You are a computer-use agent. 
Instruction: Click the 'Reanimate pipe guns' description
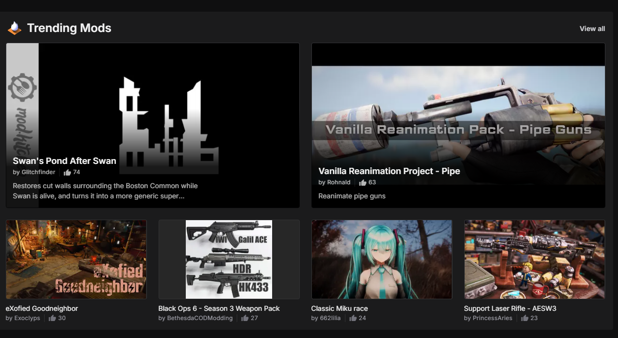[x=352, y=196]
